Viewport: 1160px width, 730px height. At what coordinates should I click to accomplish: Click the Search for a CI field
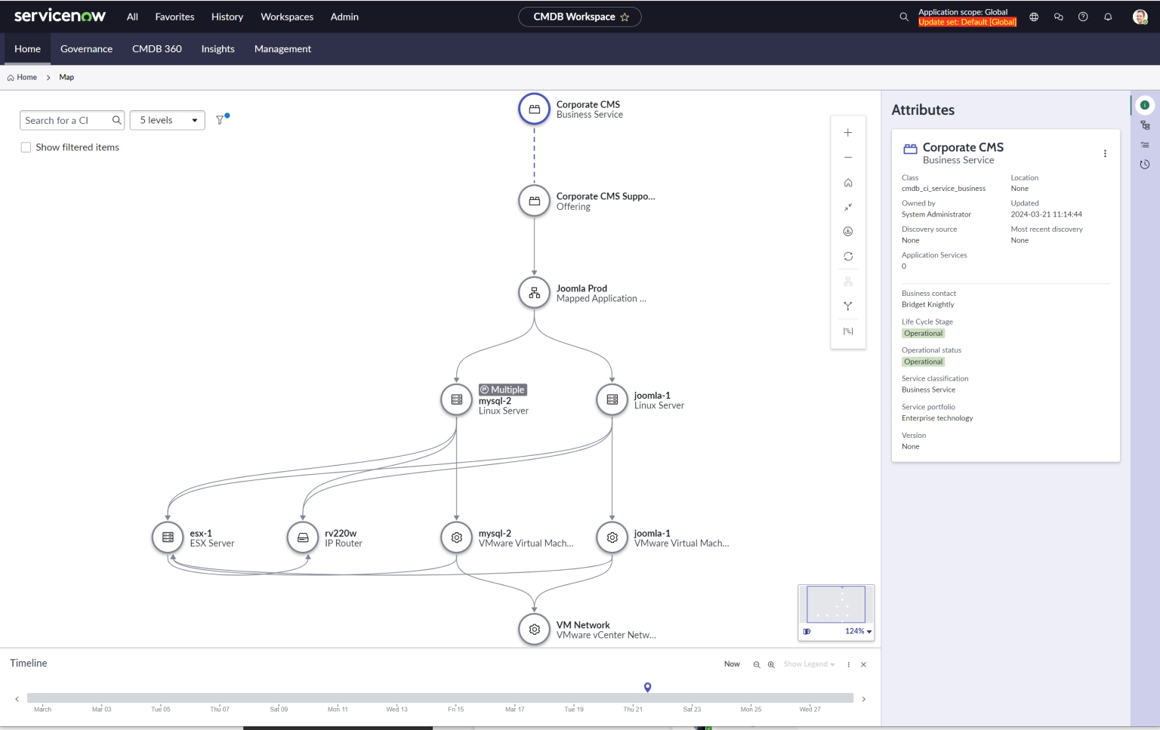point(66,120)
